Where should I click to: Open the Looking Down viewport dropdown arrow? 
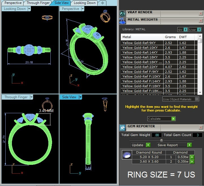pos(29,9)
